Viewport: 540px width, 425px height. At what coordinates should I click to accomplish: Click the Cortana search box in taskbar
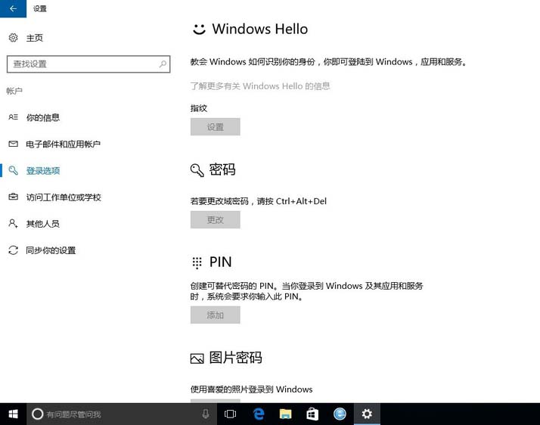coord(113,414)
